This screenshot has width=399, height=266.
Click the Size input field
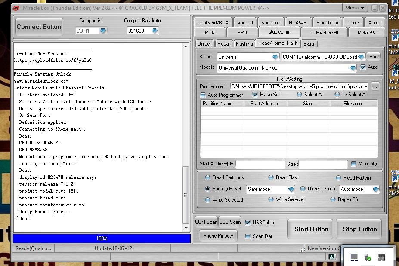pyautogui.click(x=323, y=164)
